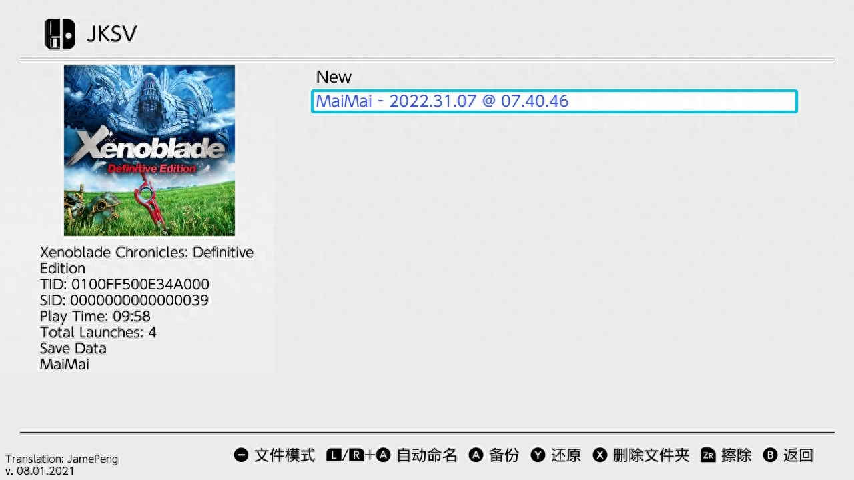This screenshot has width=854, height=480.
Task: Click the 返回 back label
Action: (x=798, y=455)
